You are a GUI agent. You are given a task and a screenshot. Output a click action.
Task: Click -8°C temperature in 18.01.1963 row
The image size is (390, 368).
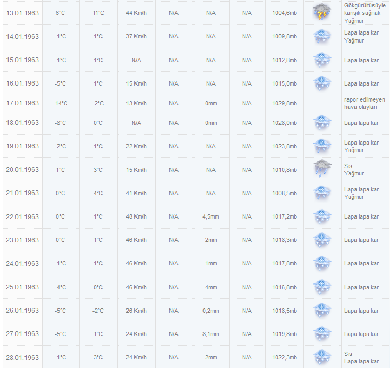pos(60,123)
